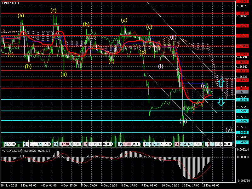Click the 1.28670 price scale value
Screen dimensions: 252x189
point(242,6)
